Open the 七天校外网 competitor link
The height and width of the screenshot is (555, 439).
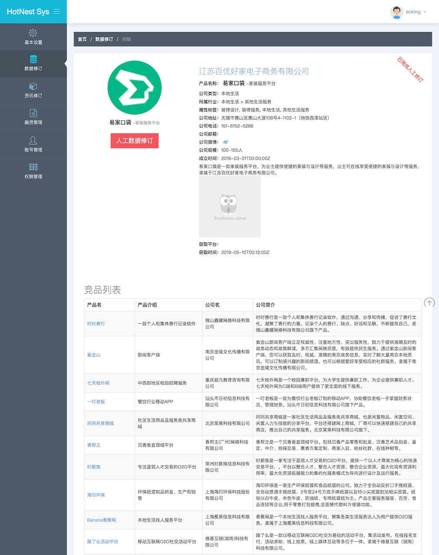[98, 383]
